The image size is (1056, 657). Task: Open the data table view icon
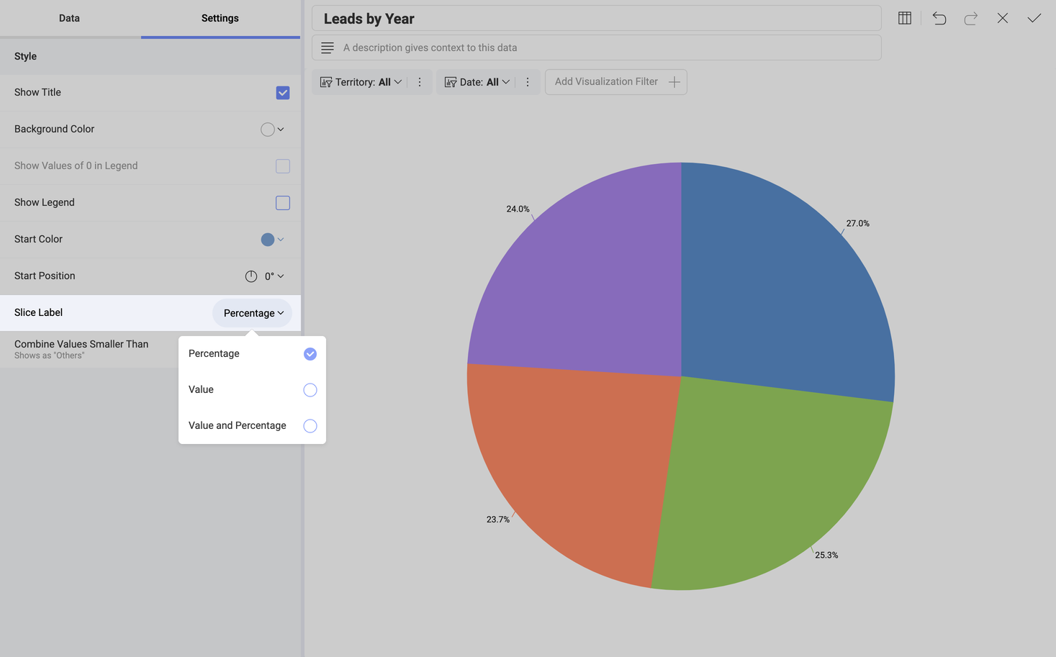pos(905,18)
